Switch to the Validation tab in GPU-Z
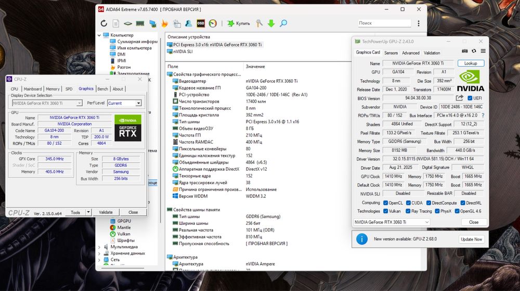The image size is (520, 291). point(432,53)
